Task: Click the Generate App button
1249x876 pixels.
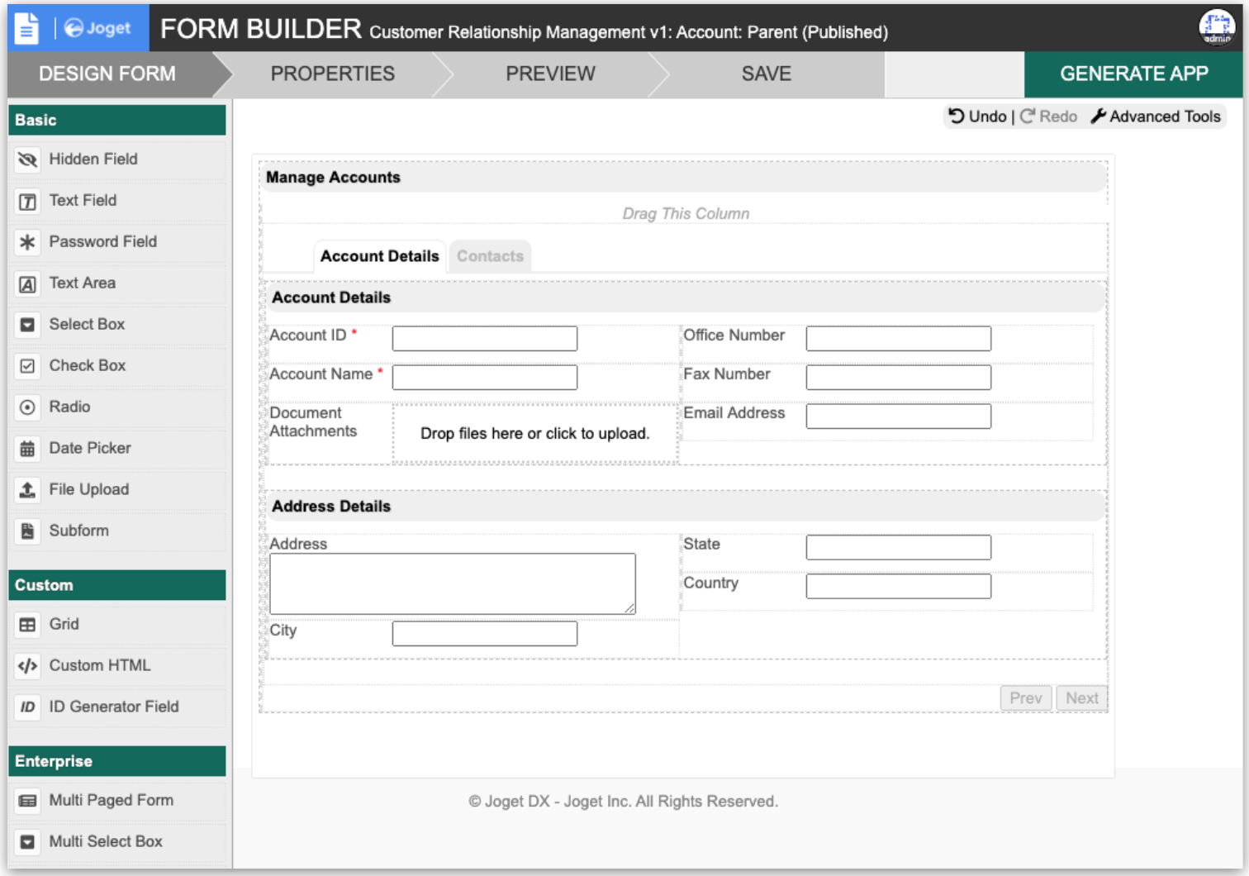Action: click(1134, 74)
